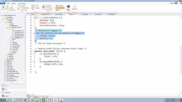
Task: Close the navigation.css tab
Action: [78, 14]
